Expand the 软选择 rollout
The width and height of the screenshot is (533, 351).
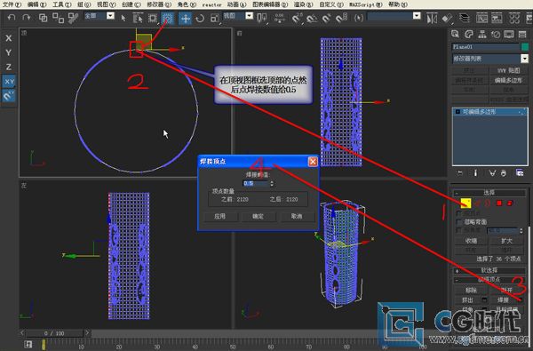pos(489,270)
